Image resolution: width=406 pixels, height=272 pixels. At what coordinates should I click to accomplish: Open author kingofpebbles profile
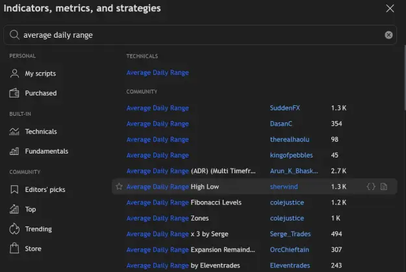[291, 156]
